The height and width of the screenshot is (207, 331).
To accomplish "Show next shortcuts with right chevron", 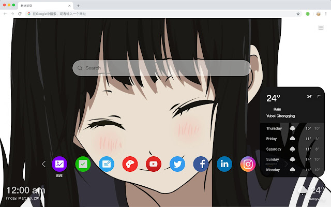I will [286, 164].
